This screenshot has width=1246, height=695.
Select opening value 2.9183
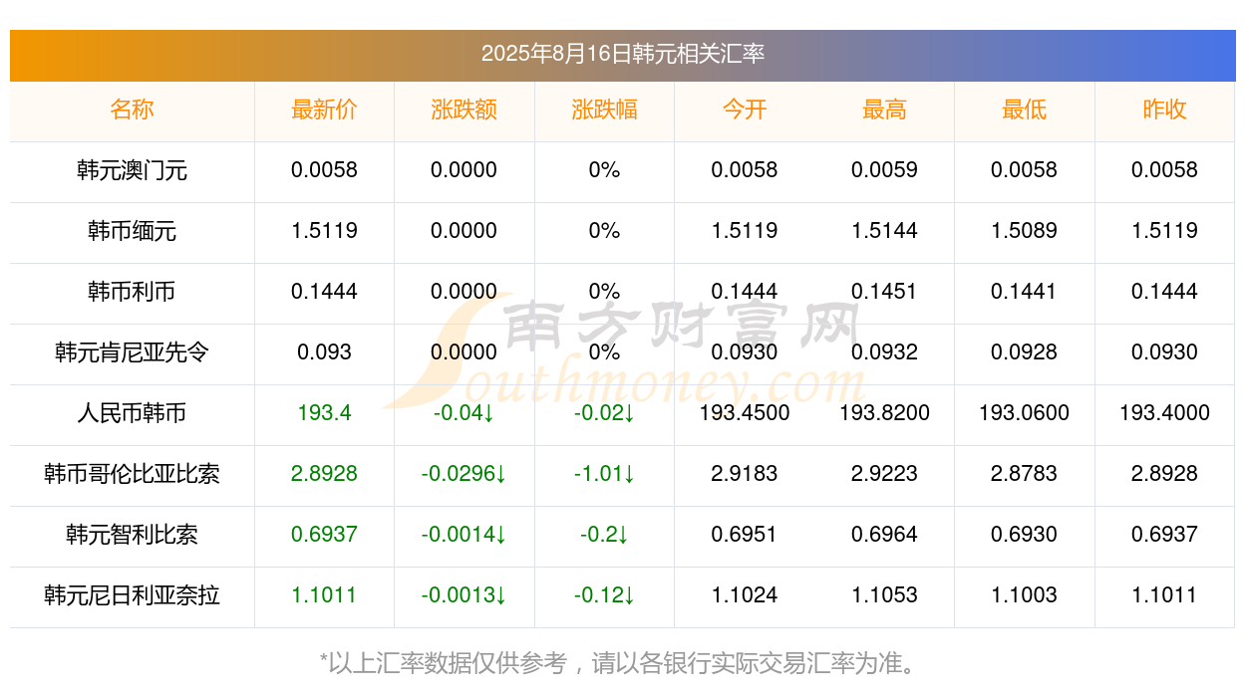745,474
